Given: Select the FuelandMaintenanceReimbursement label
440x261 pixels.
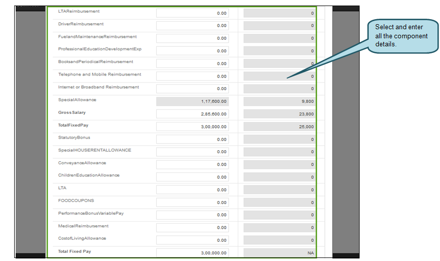Looking at the screenshot, I should point(98,37).
